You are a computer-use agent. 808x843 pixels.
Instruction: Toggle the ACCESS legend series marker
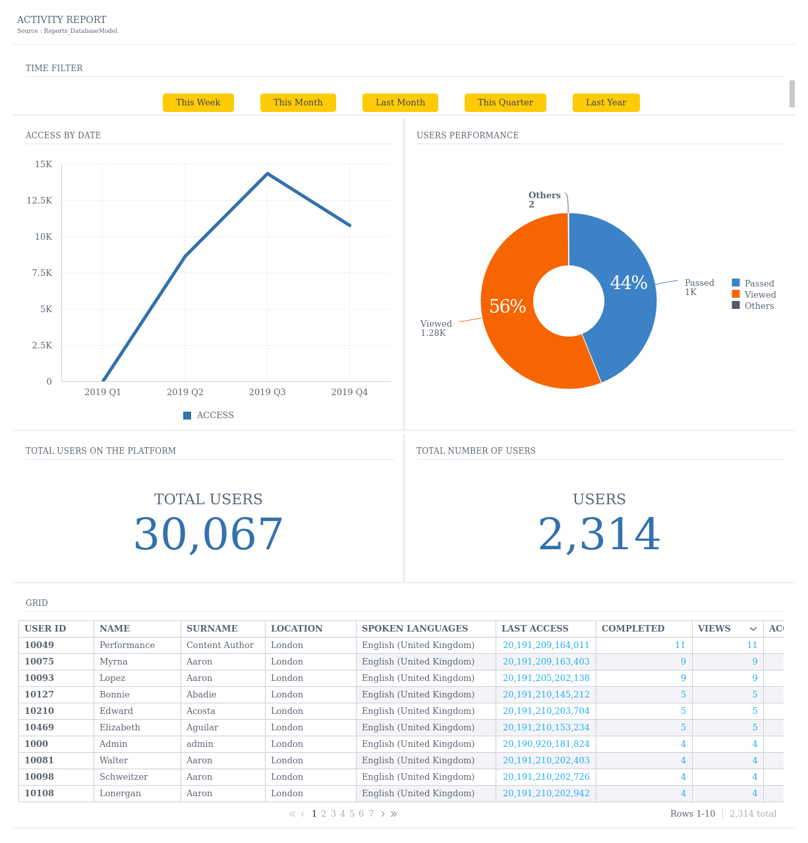point(187,416)
